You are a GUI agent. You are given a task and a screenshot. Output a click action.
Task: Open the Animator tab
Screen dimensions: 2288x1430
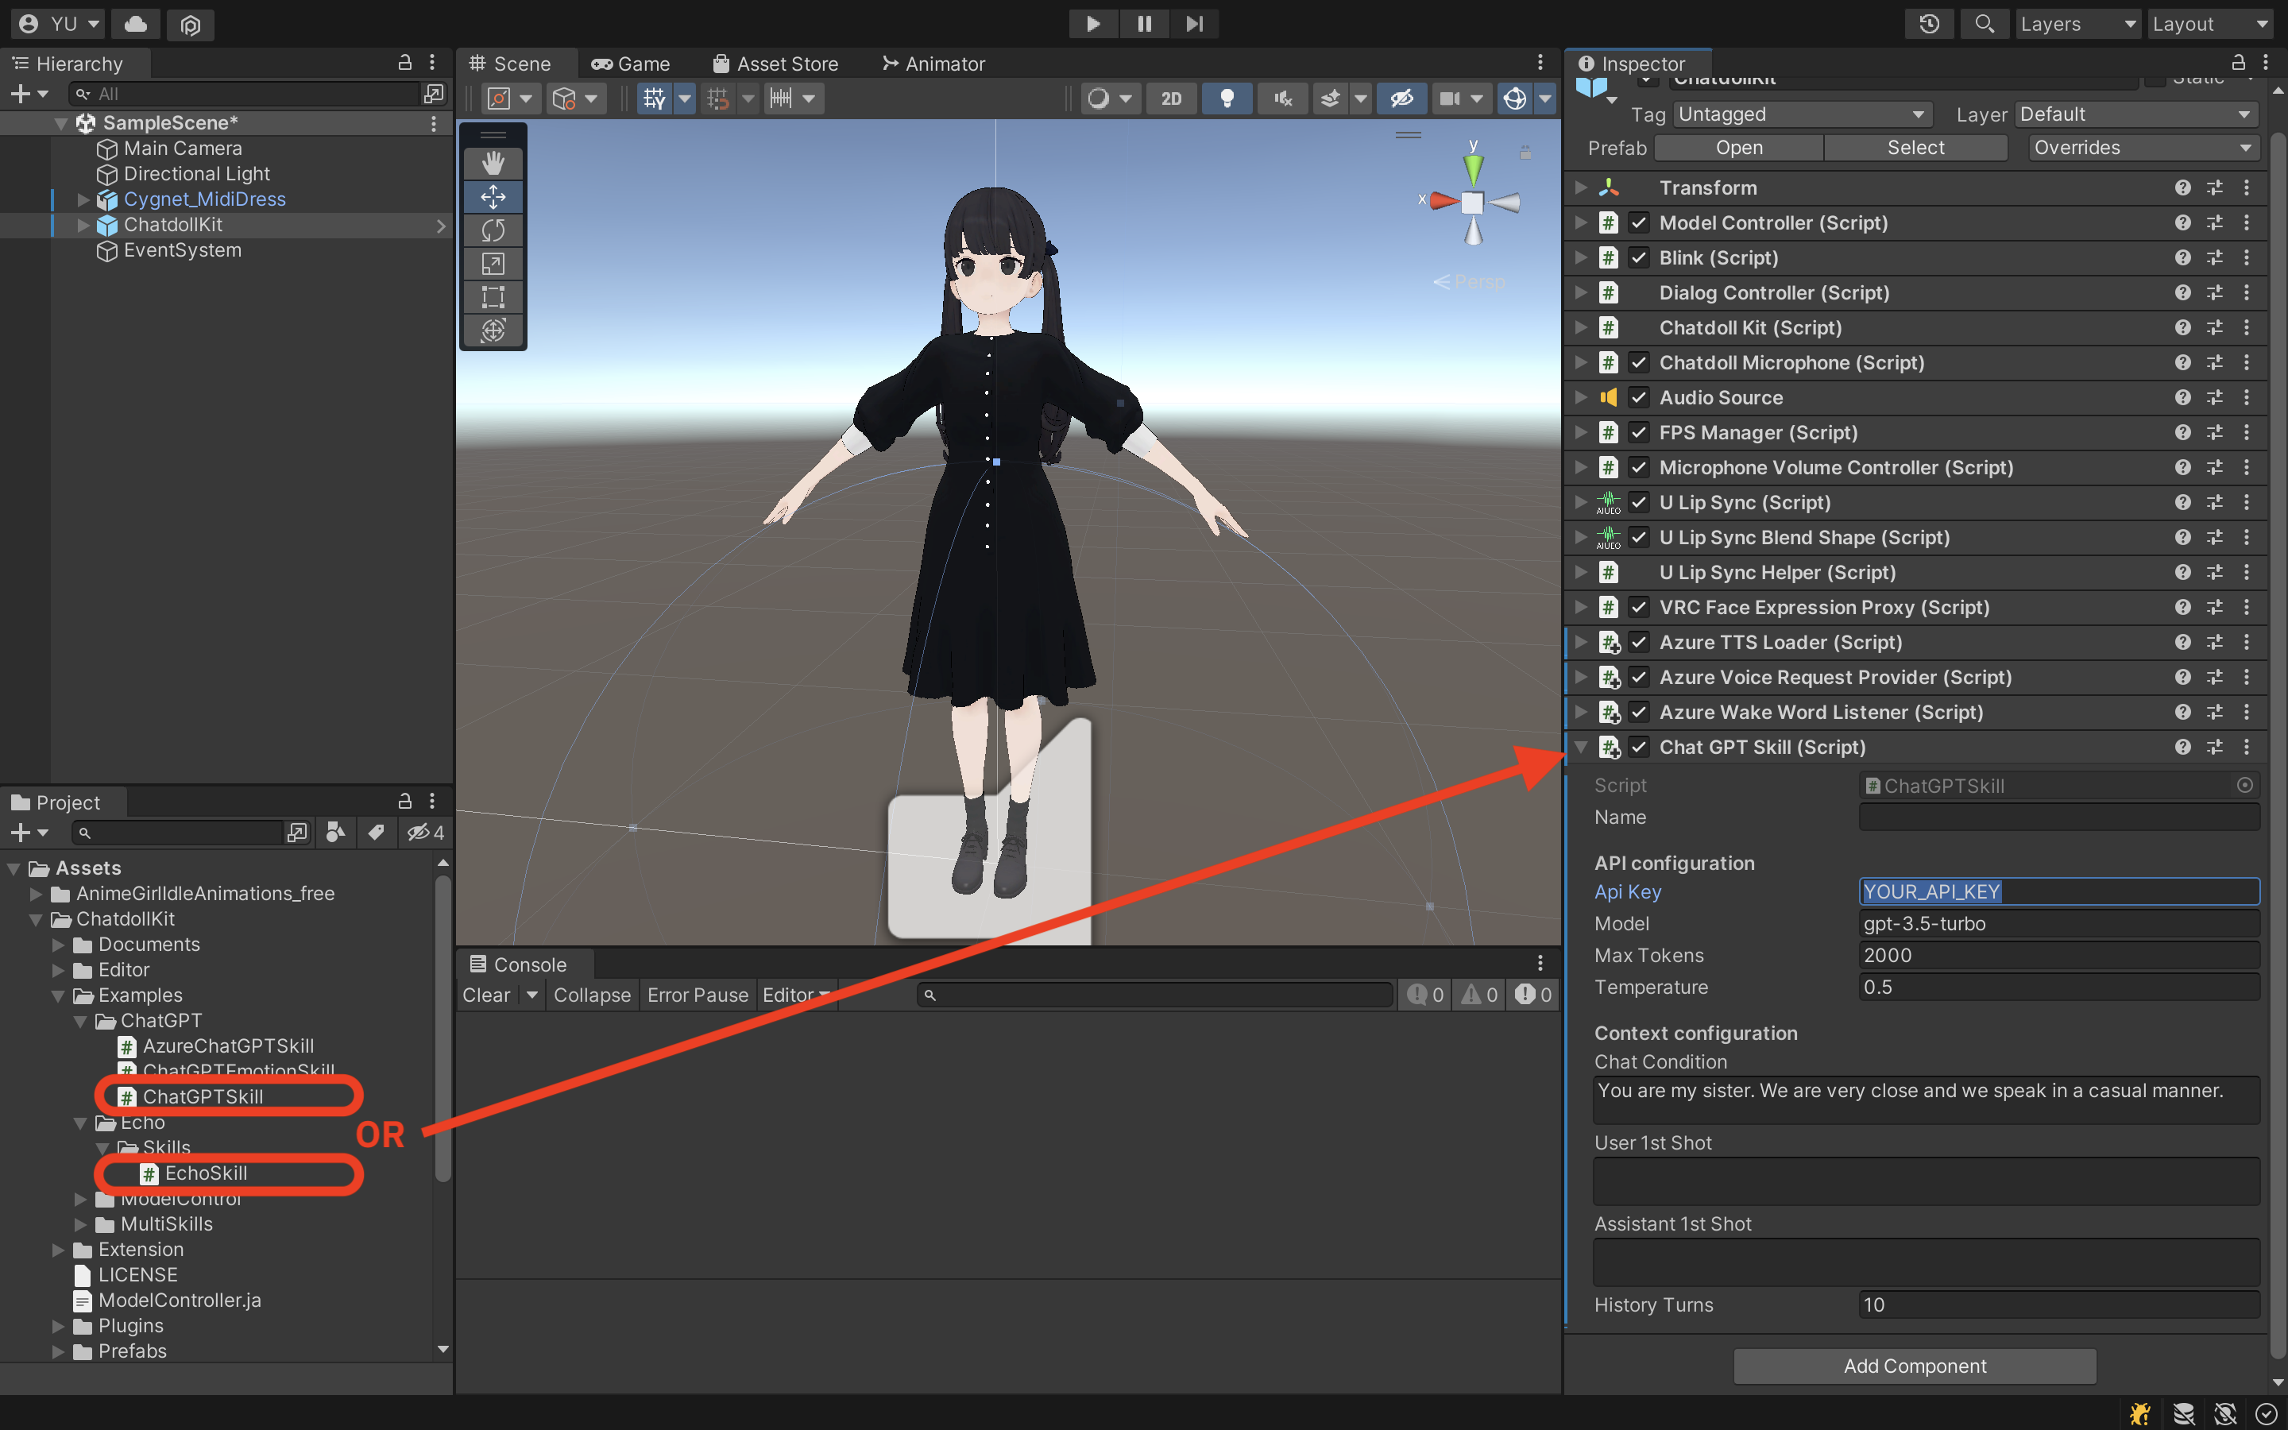[933, 64]
